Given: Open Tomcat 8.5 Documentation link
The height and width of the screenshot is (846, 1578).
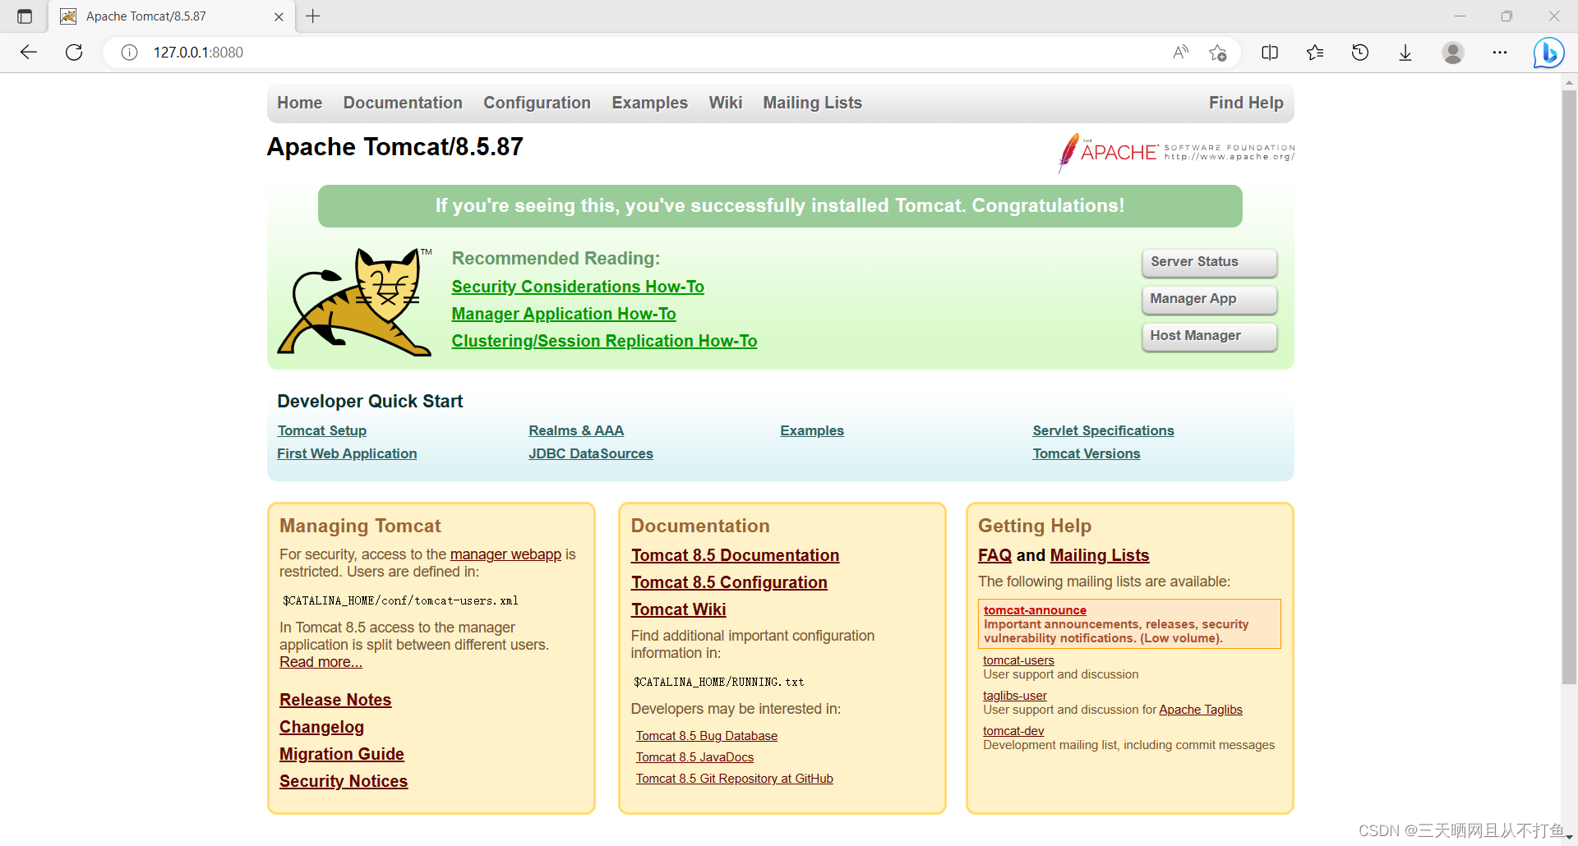Looking at the screenshot, I should [735, 555].
